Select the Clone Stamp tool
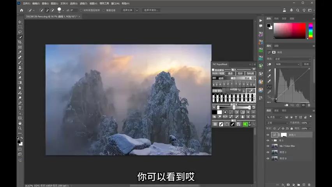The height and width of the screenshot is (187, 332). (20, 67)
